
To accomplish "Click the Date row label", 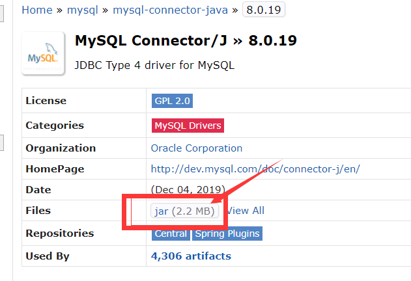I will coord(38,189).
